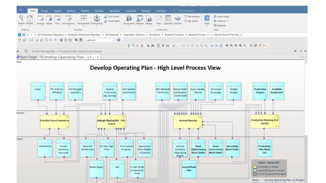This screenshot has height=183, width=326.
Task: Open the Search tool in the ribbon
Action: [x=21, y=20]
